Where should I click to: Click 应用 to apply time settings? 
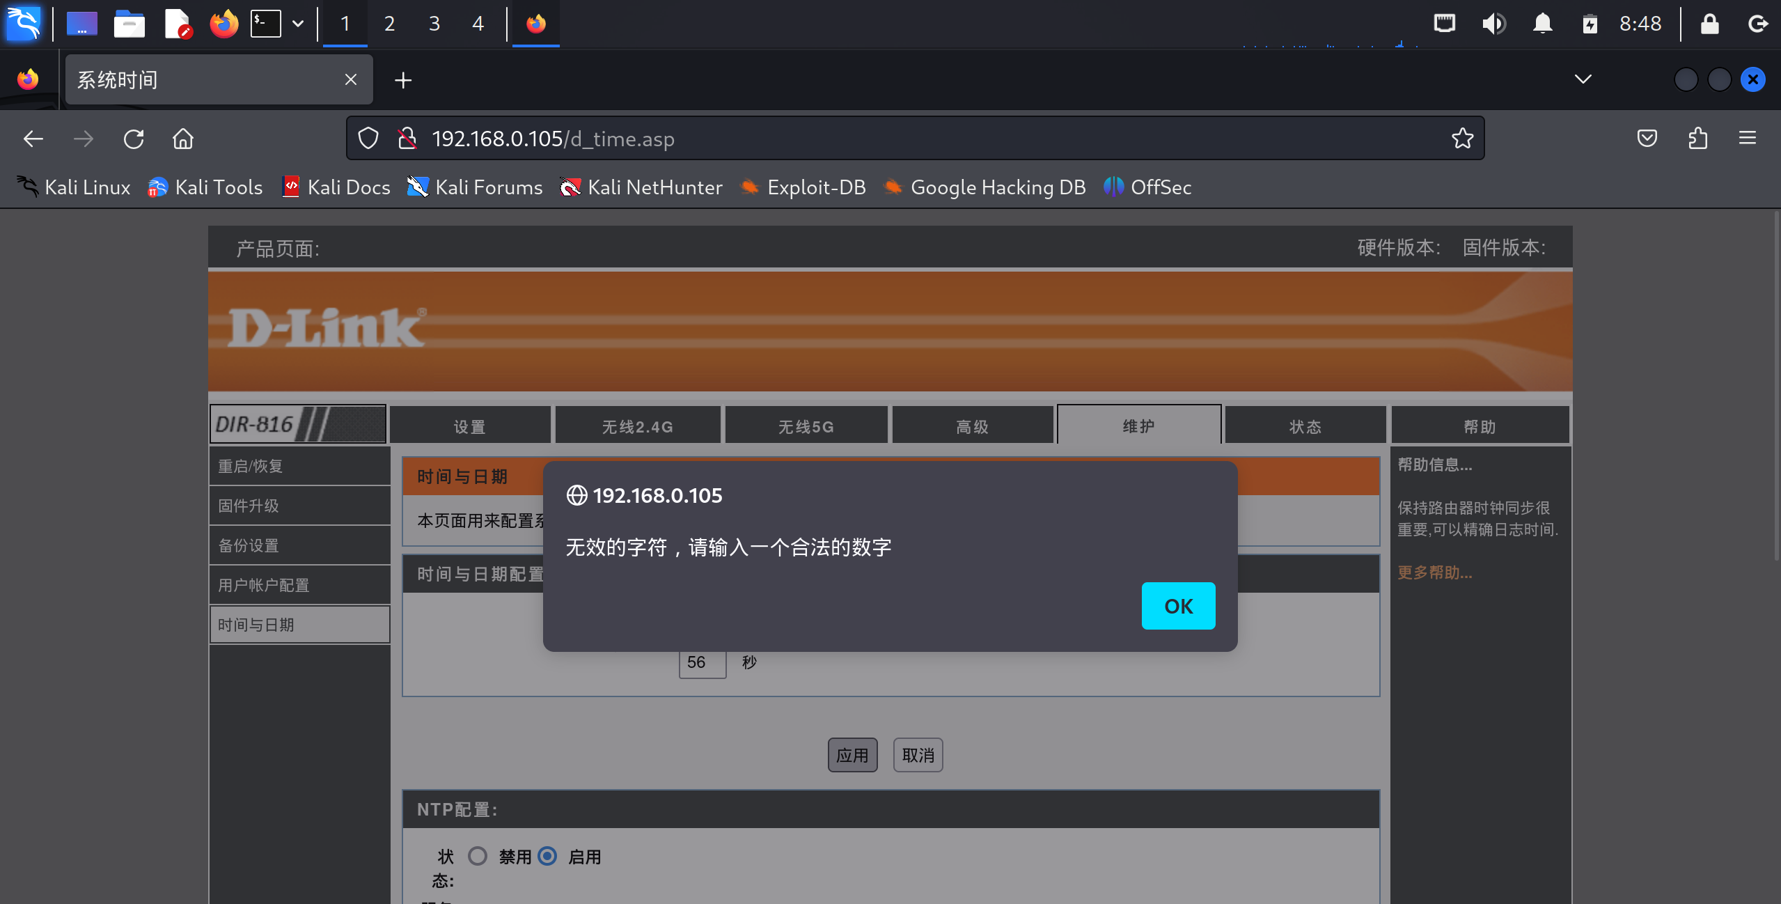(x=854, y=754)
